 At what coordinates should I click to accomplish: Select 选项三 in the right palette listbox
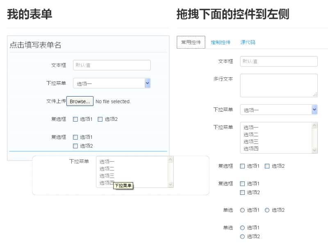[x=251, y=142]
